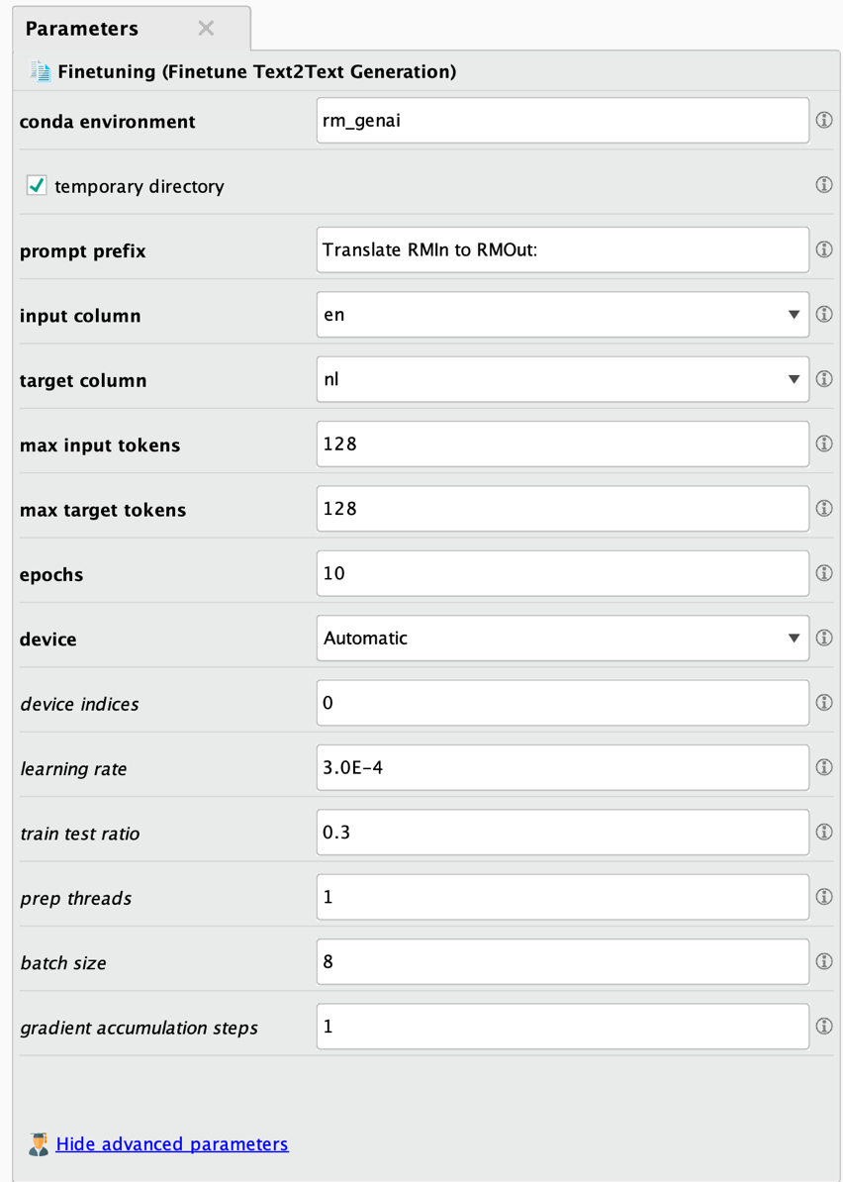The width and height of the screenshot is (843, 1182).
Task: Open the input column dropdown
Action: tap(562, 315)
